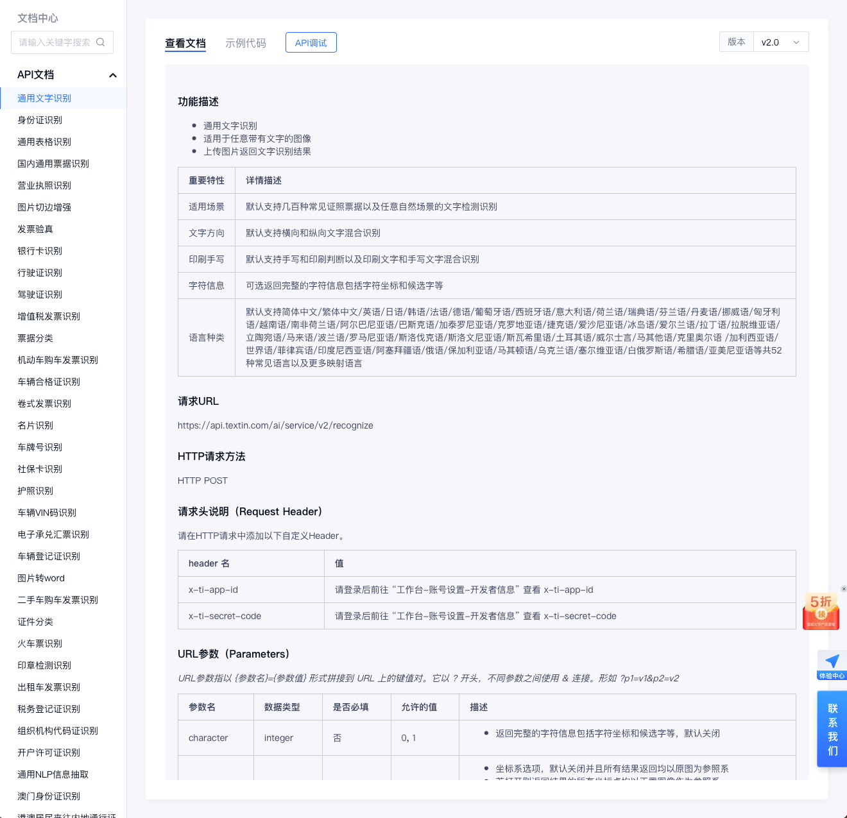This screenshot has width=847, height=818.
Task: Click the 联系我们 contact button
Action: 832,729
